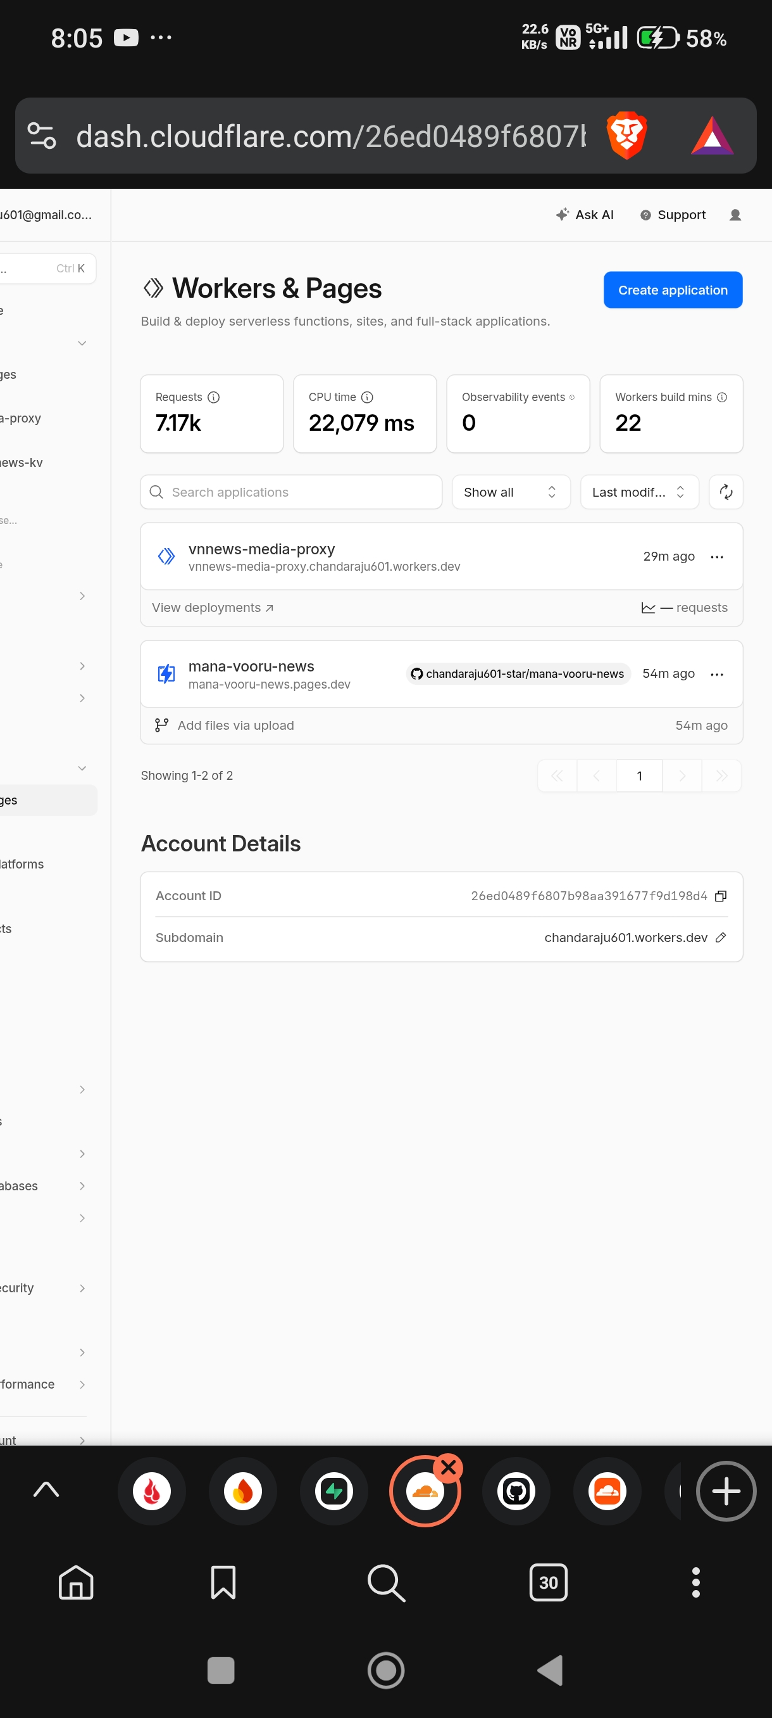772x1718 pixels.
Task: Click the Ask AI sparkle button
Action: point(584,215)
